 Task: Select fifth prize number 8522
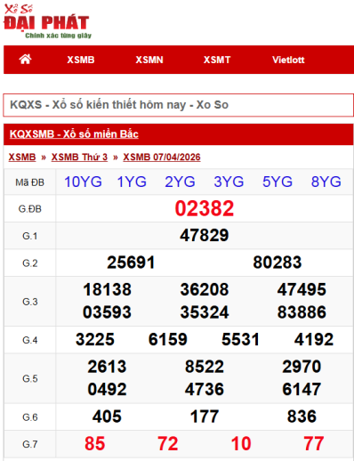205,367
